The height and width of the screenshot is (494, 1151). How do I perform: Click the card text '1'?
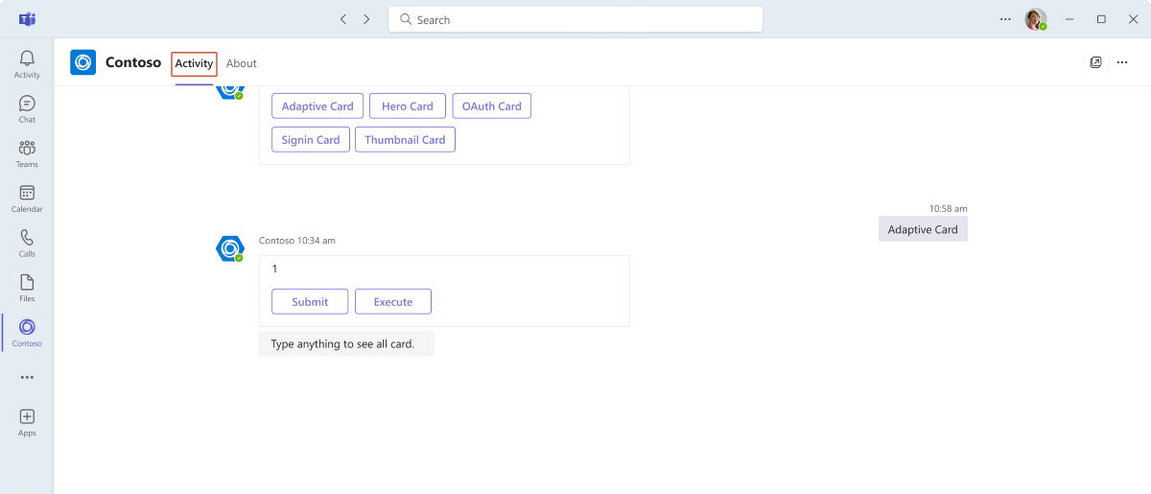pos(274,269)
